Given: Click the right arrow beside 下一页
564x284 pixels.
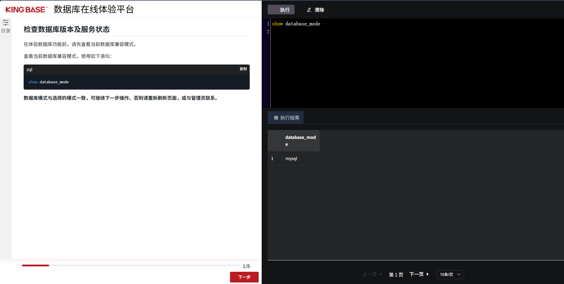Looking at the screenshot, I should (x=428, y=274).
